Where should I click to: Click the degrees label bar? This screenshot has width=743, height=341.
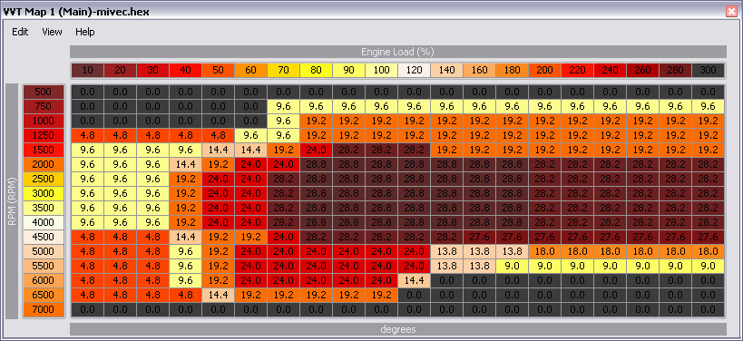tap(398, 329)
